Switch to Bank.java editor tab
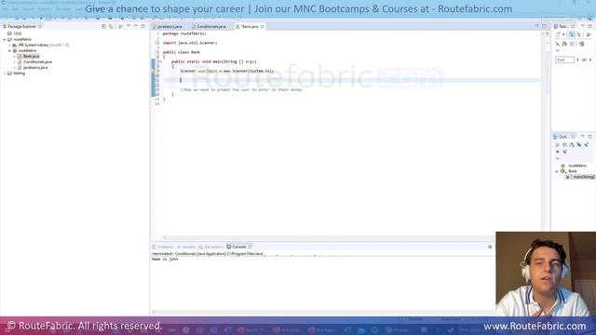Screen dimensions: 596x335 click(x=250, y=27)
